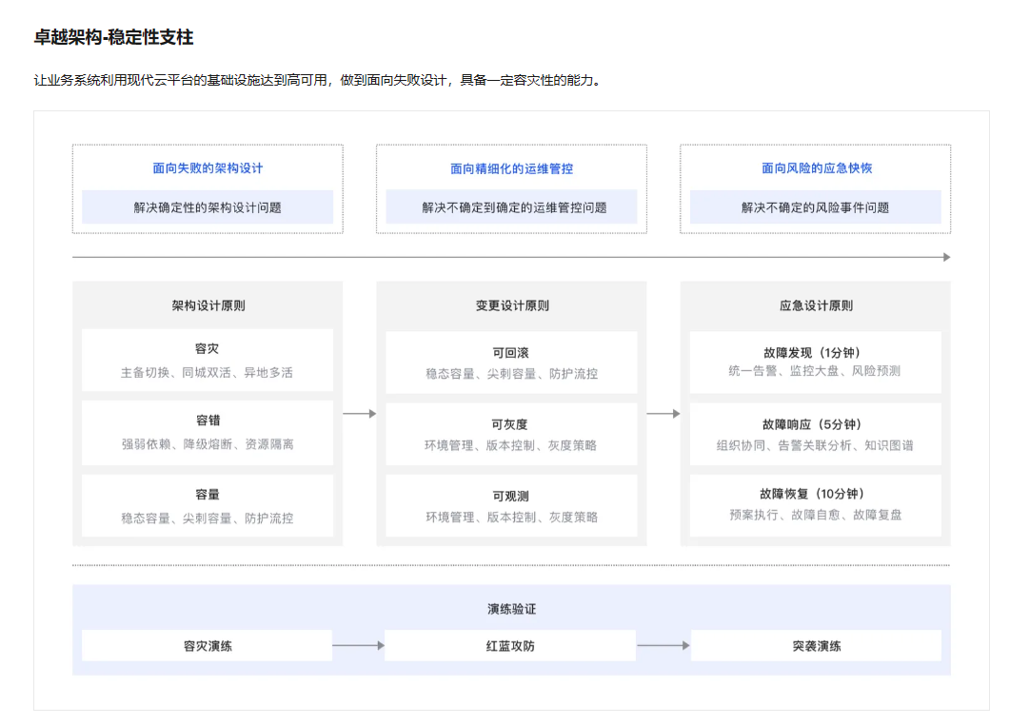Click the text 预案执行、故障自愈、故障复盘
Screen dimensions: 1010x725
coord(816,515)
